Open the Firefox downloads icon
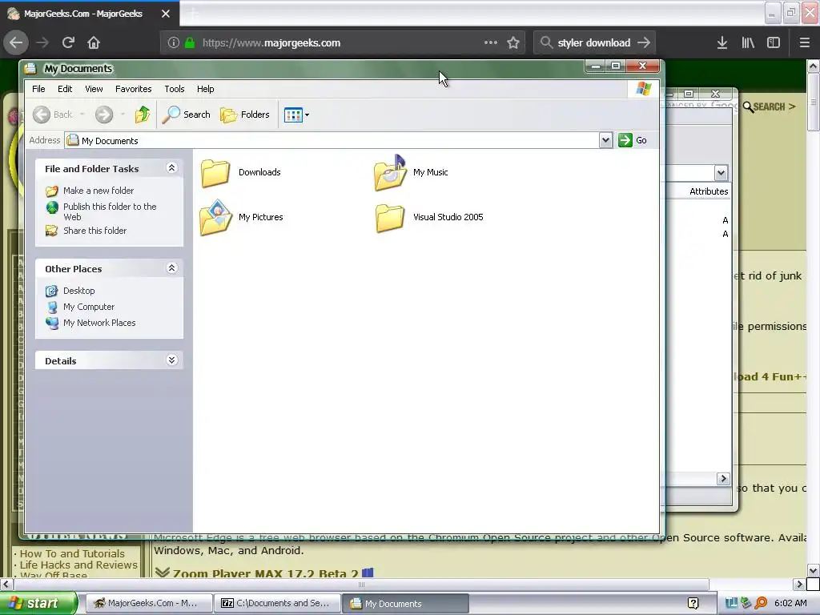 pos(722,42)
